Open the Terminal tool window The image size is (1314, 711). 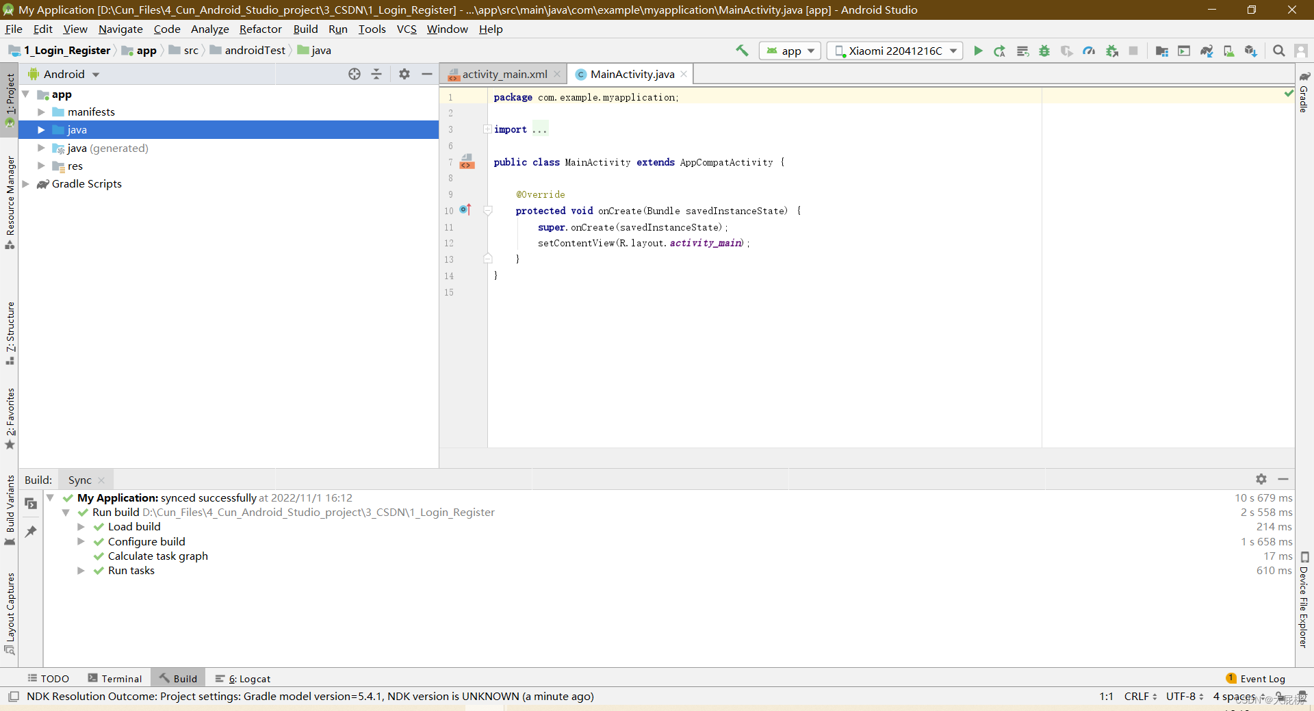[114, 678]
